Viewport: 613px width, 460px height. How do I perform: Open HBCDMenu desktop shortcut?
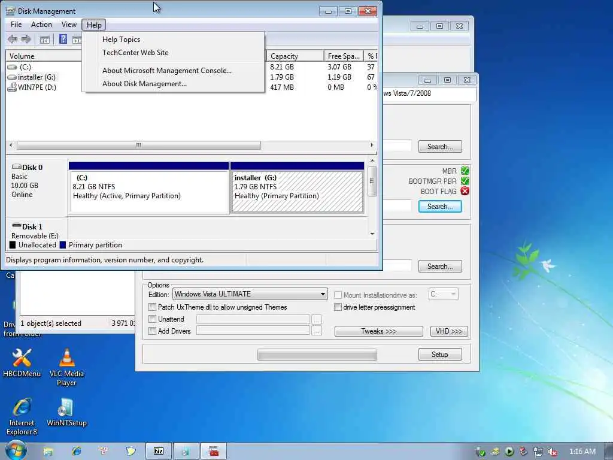click(22, 363)
